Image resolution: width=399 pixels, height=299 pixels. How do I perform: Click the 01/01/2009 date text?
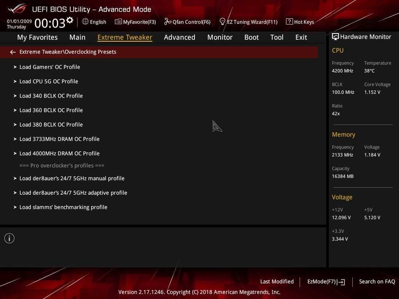point(19,21)
